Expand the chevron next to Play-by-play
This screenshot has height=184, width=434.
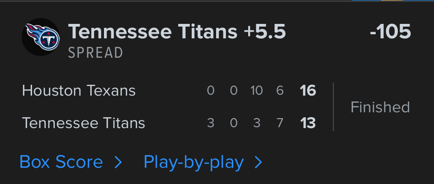(258, 162)
